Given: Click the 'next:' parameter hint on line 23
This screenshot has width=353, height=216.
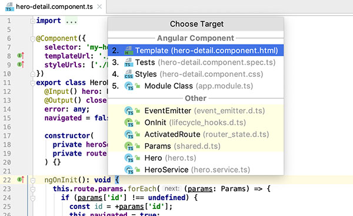Looking at the screenshot, I should (172, 188).
